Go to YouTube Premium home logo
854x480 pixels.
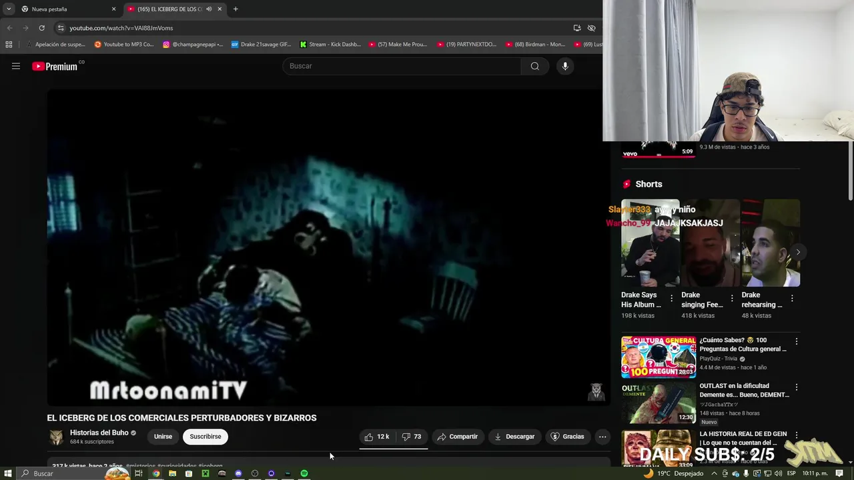coord(55,66)
